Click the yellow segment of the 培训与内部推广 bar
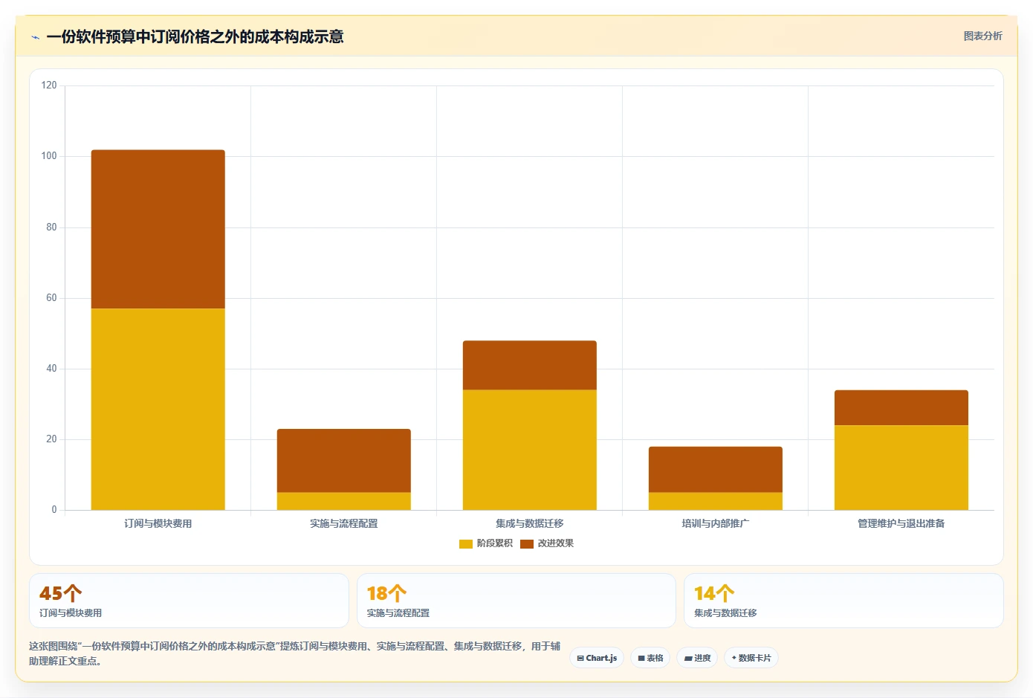 [x=716, y=501]
